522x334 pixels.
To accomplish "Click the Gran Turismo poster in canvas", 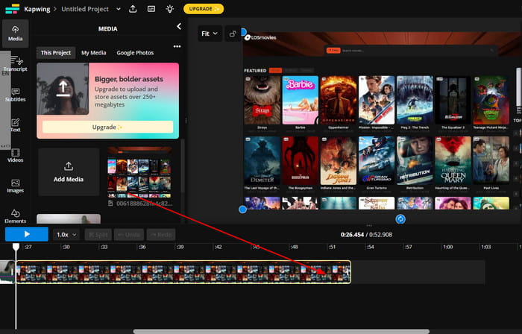I will coord(377,161).
